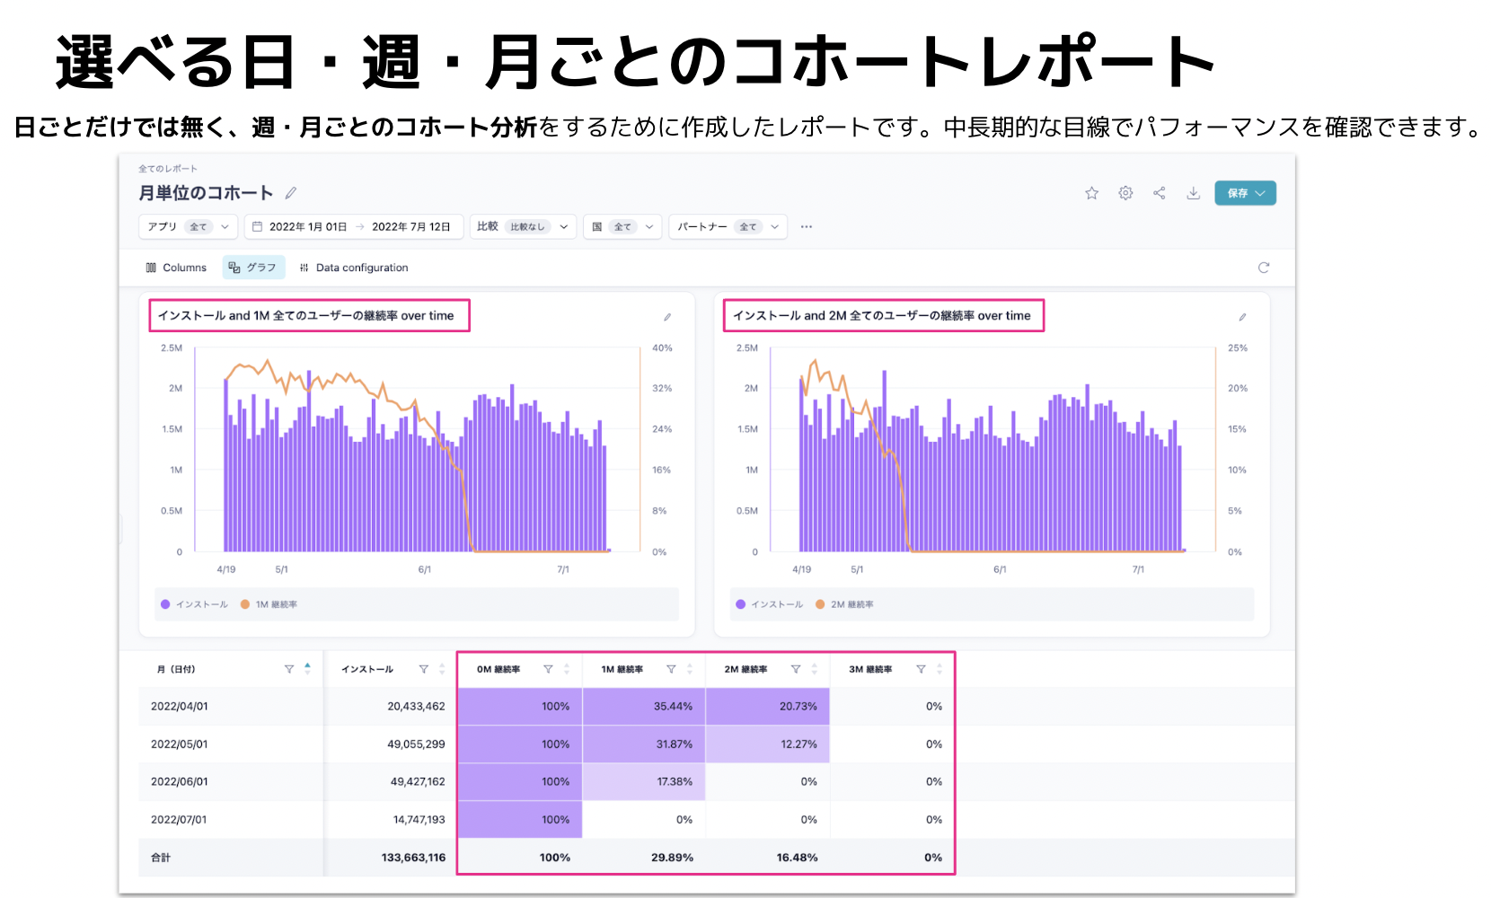The width and height of the screenshot is (1491, 898).
Task: Sort by 2M 継続率 column arrows
Action: coord(815,669)
